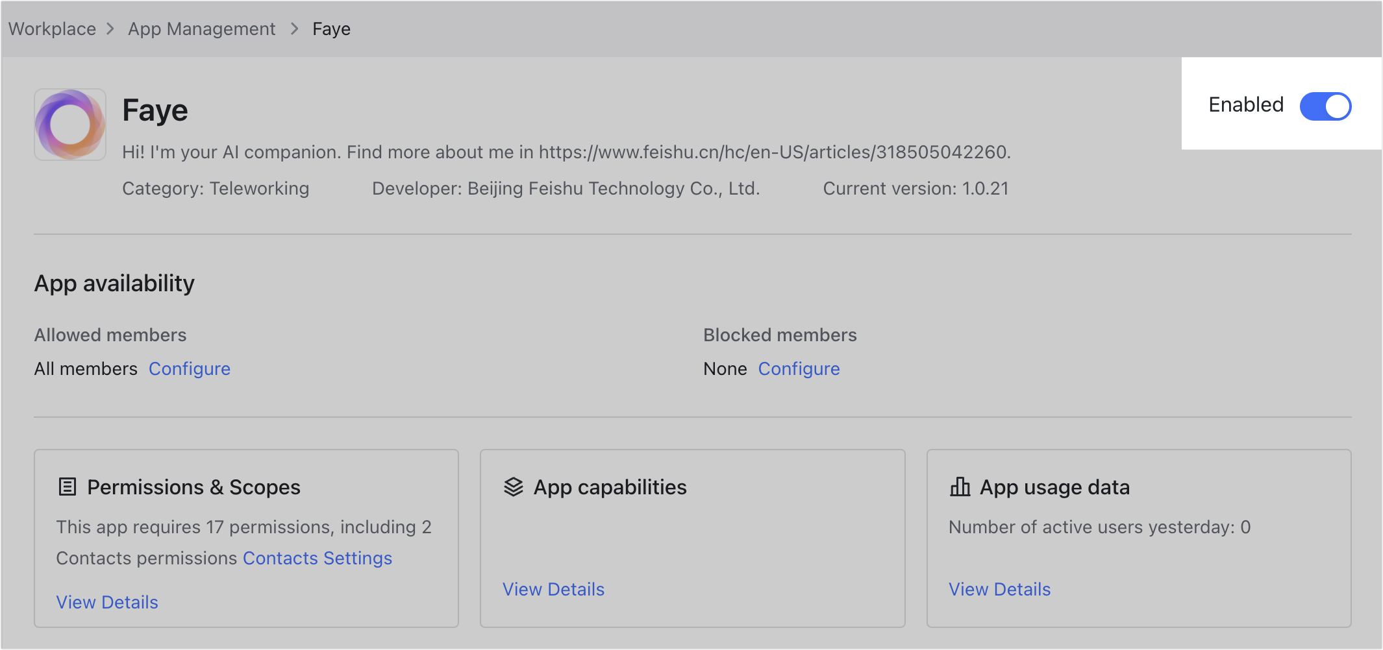
Task: Click the chevron after App Management breadcrumb
Action: coord(294,29)
